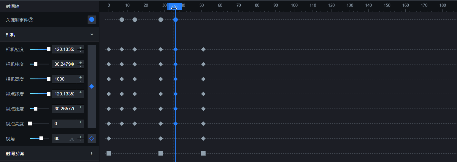Click the 关键帧事件 help question-mark icon

(x=31, y=20)
